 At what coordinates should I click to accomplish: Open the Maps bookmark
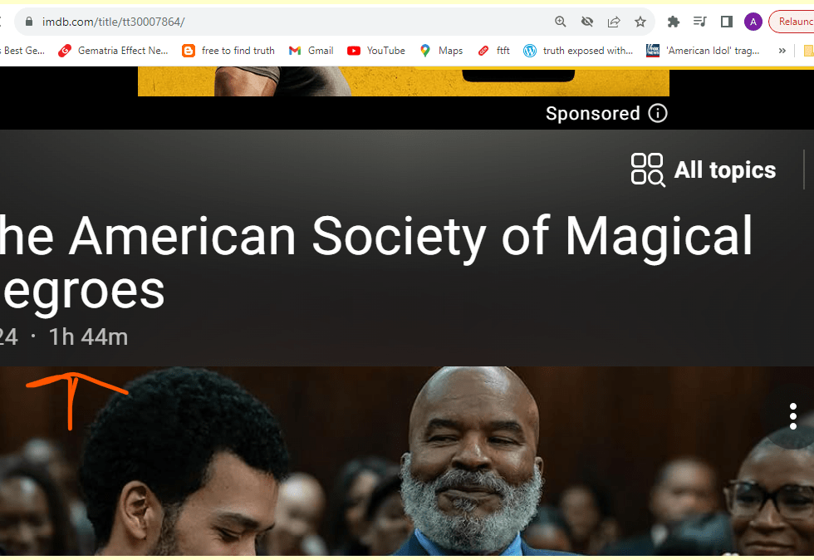441,51
